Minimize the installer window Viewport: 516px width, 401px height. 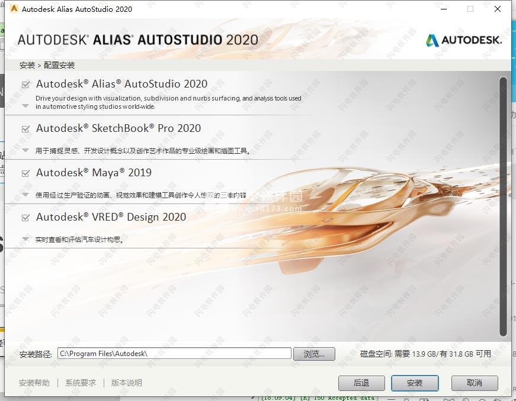click(x=444, y=9)
